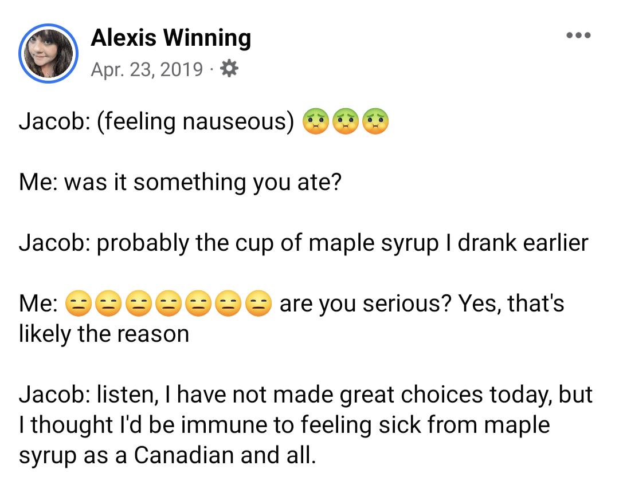Open Alexis Winning's profile picture
This screenshot has width=619, height=481.
pyautogui.click(x=48, y=54)
